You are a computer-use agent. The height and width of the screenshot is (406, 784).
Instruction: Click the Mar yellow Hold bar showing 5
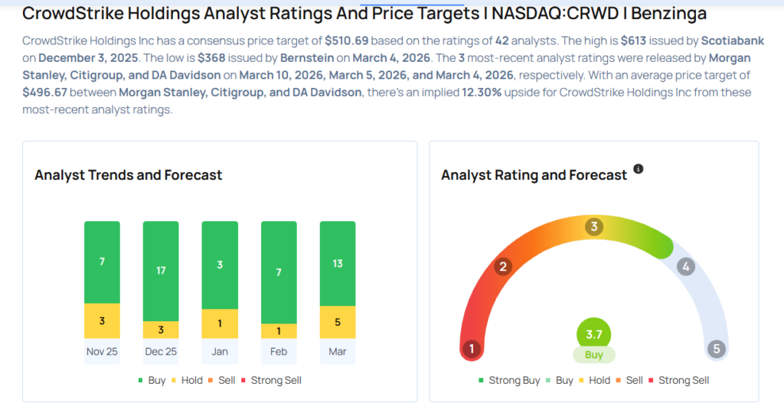(x=338, y=322)
